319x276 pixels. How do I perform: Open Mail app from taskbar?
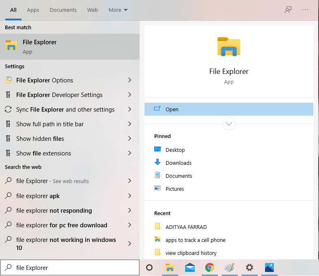[x=190, y=267]
